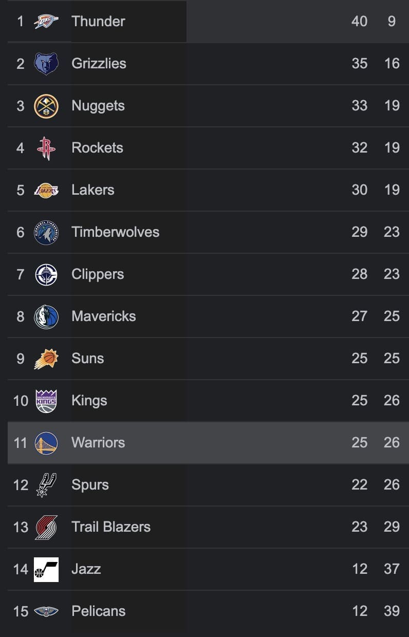Click the Nuggets team logo
This screenshot has height=637, width=409.
pyautogui.click(x=46, y=106)
